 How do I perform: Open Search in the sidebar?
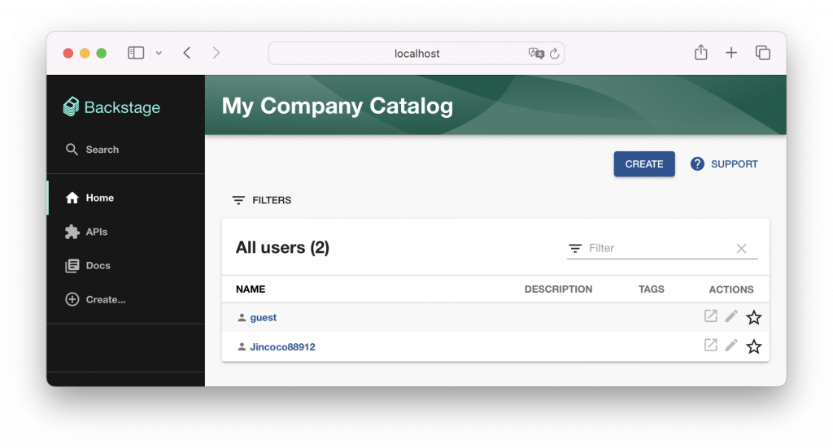pyautogui.click(x=93, y=150)
